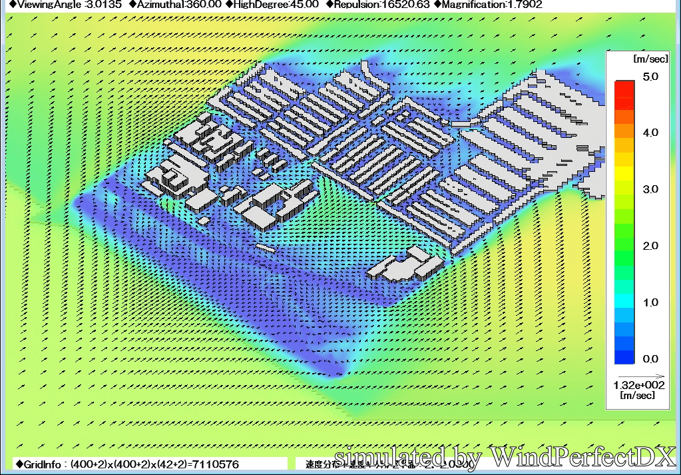This screenshot has width=681, height=475.
Task: Pick the red 5.0 m/sec legend color
Action: (x=624, y=85)
